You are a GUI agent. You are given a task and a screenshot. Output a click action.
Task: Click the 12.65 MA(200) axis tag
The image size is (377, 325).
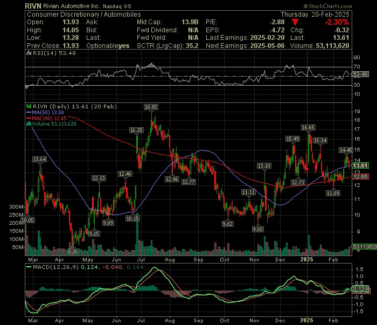[360, 177]
